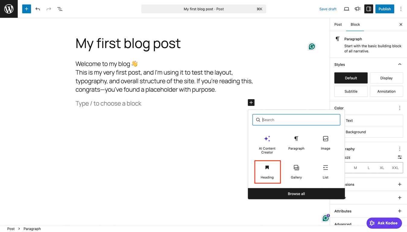Image resolution: width=407 pixels, height=232 pixels.
Task: Open Browse all blocks
Action: [296, 194]
